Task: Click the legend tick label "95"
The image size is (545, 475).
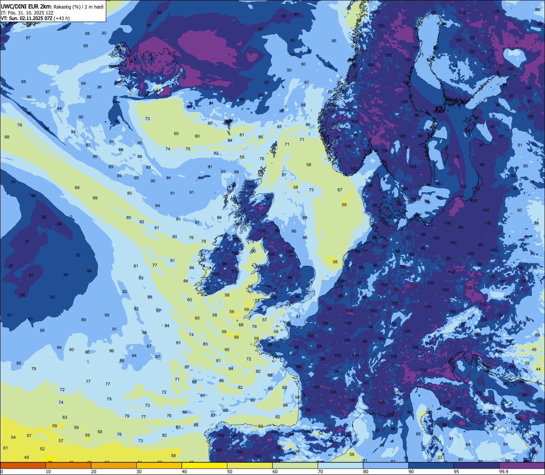Action: 457,472
